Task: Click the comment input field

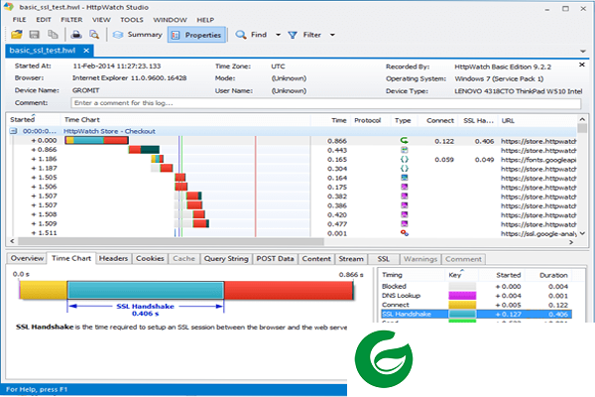Action: coord(325,103)
